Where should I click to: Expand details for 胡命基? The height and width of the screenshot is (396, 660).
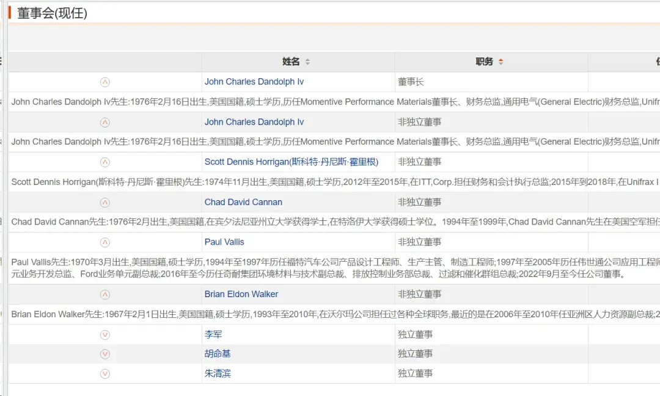[105, 355]
